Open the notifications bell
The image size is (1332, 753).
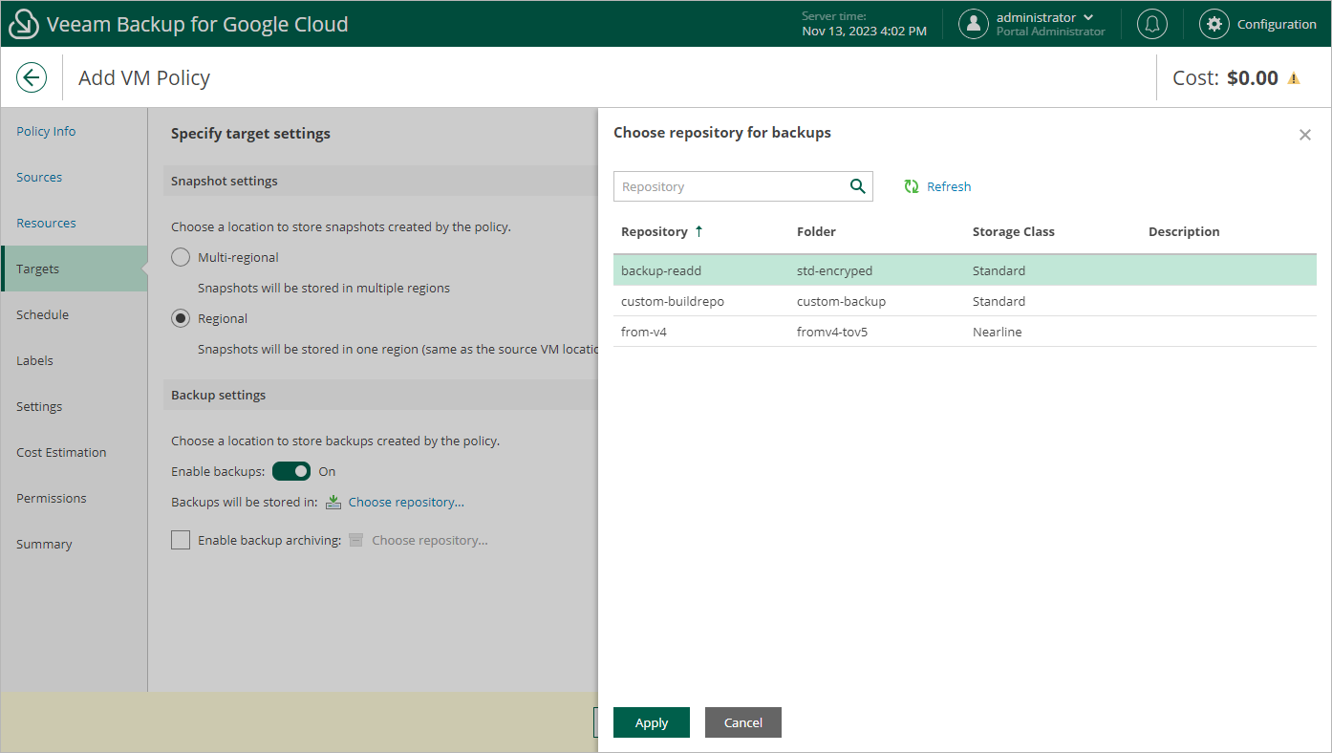1152,24
